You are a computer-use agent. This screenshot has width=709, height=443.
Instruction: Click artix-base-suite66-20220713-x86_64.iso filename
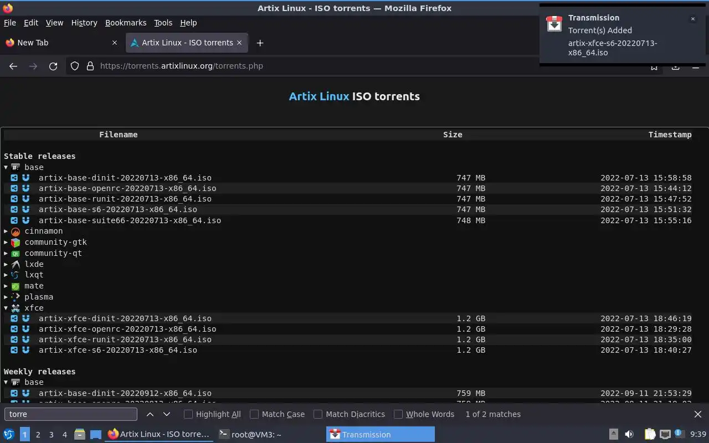[x=130, y=220]
